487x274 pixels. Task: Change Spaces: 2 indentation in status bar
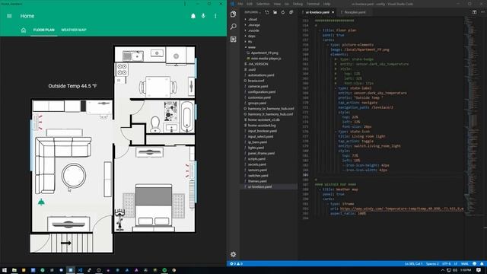432,264
